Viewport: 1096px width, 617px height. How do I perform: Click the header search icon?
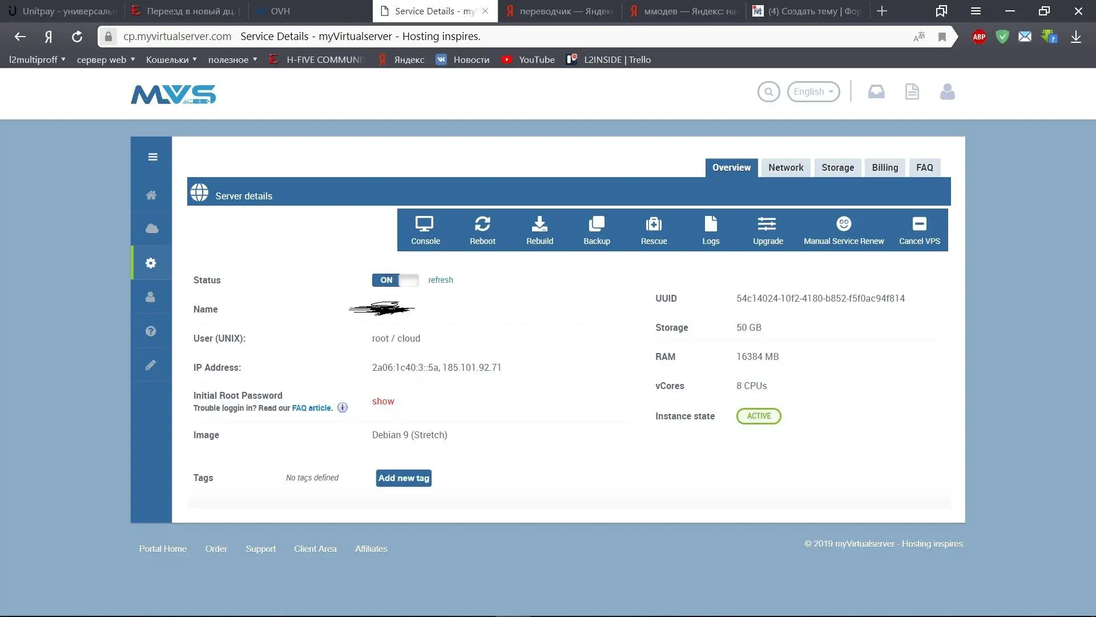coord(768,91)
